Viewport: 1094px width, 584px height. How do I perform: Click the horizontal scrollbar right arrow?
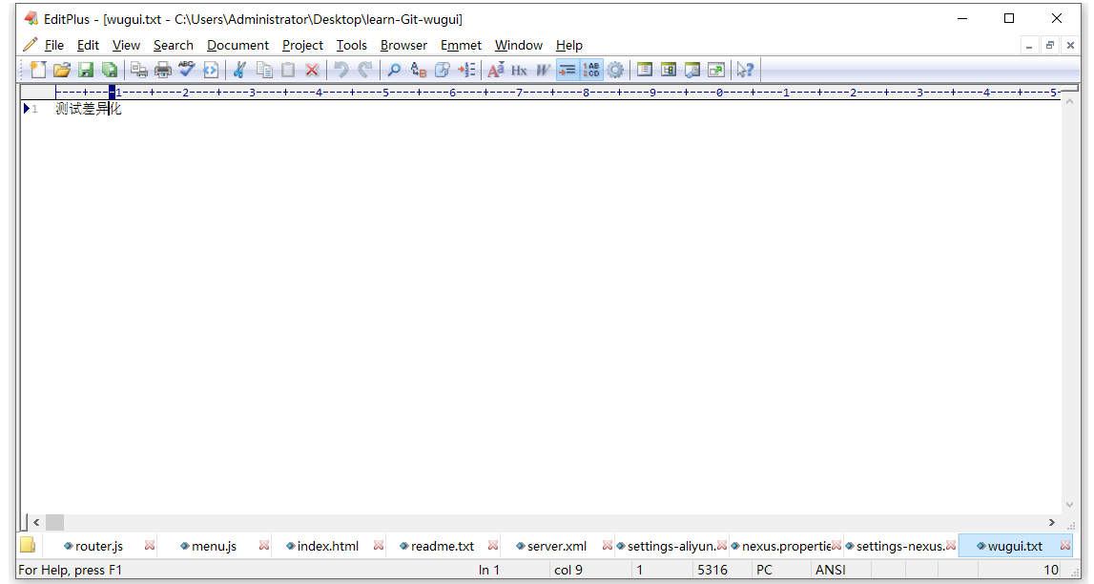(1051, 522)
